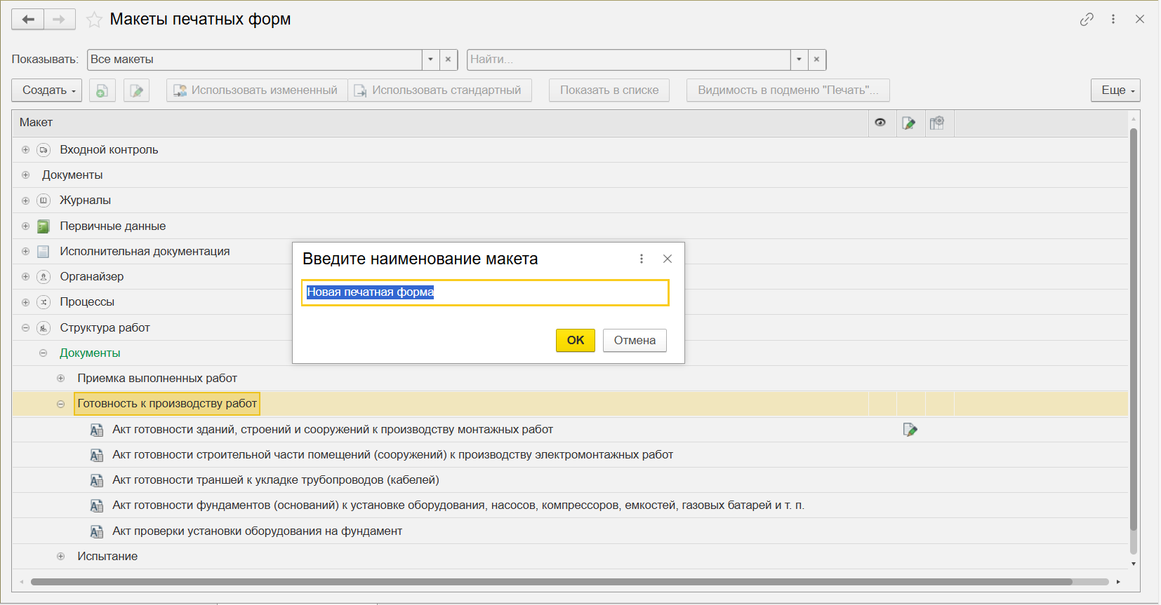Click the eye visibility column header
Image resolution: width=1161 pixels, height=605 pixels.
(880, 123)
